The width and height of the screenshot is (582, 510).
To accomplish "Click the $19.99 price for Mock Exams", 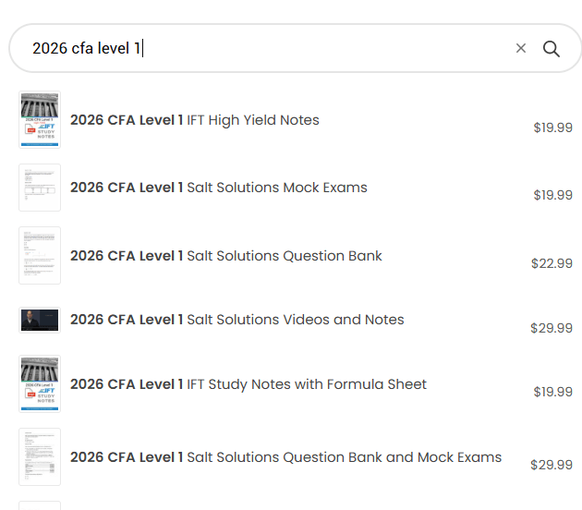I will 552,195.
